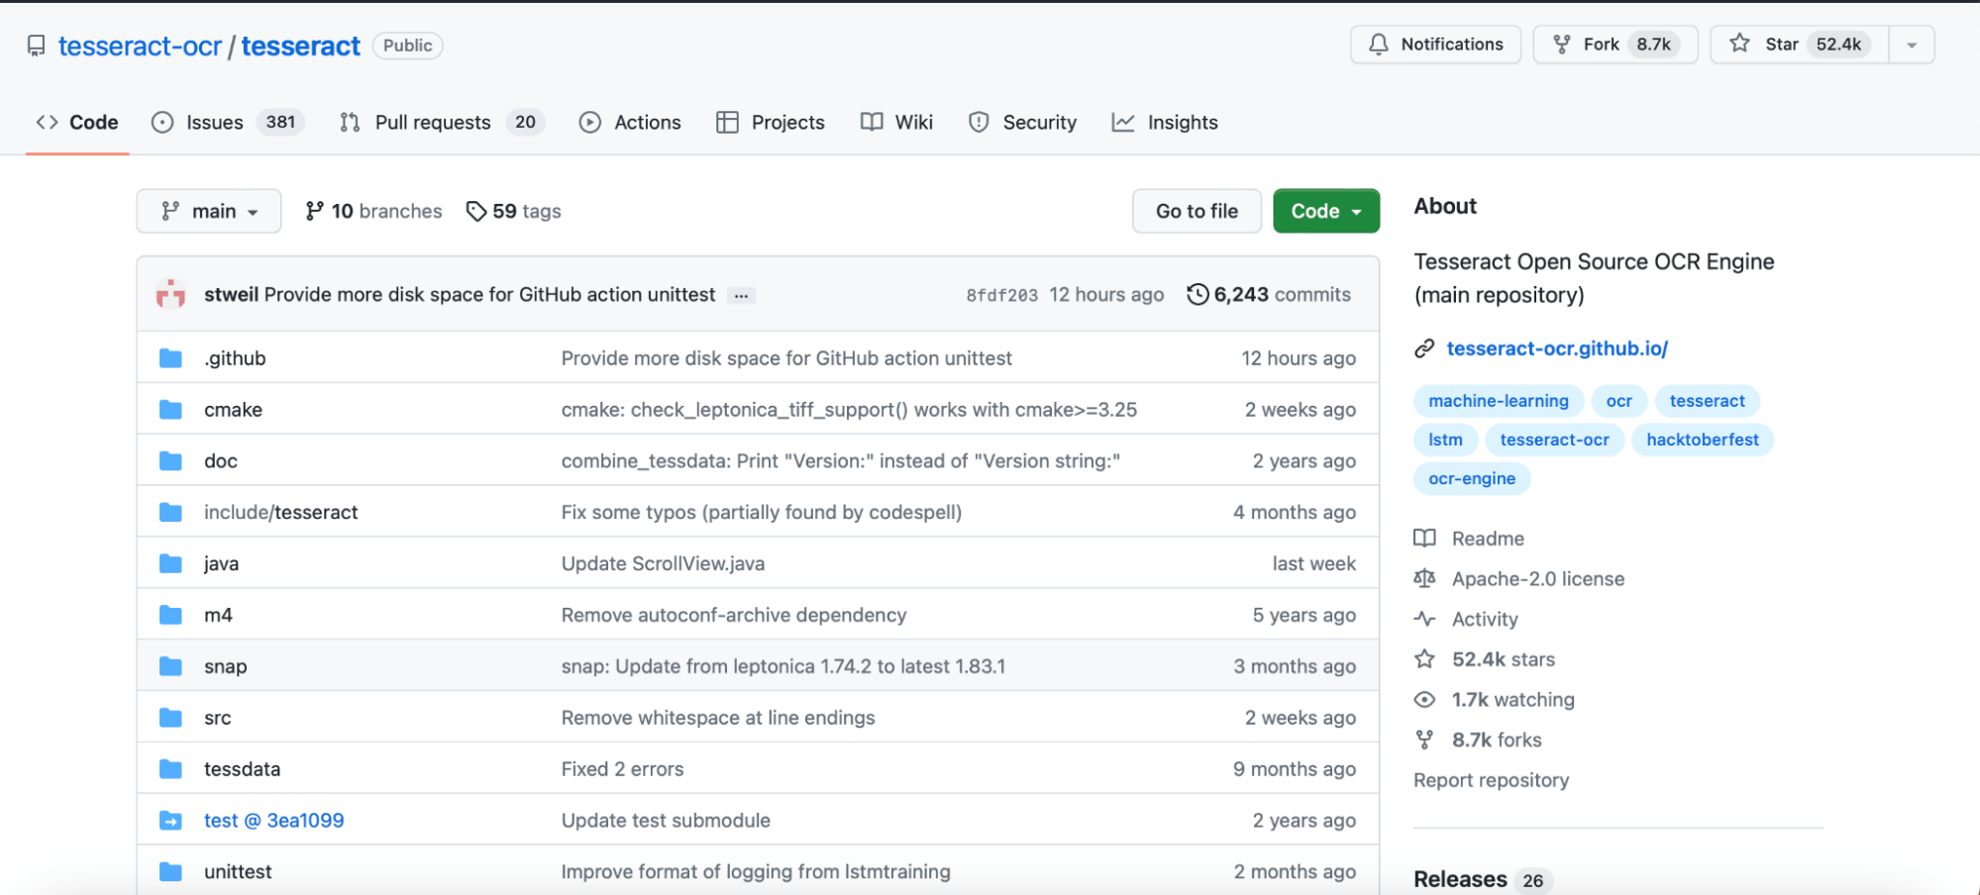Viewport: 1980px width, 895px height.
Task: Open the src folder
Action: pyautogui.click(x=217, y=717)
